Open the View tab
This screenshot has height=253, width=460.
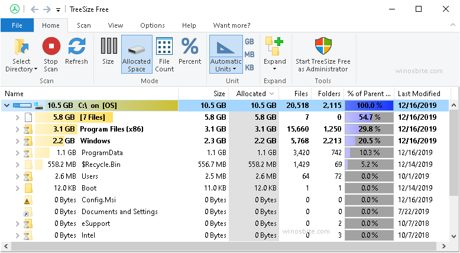(x=115, y=25)
